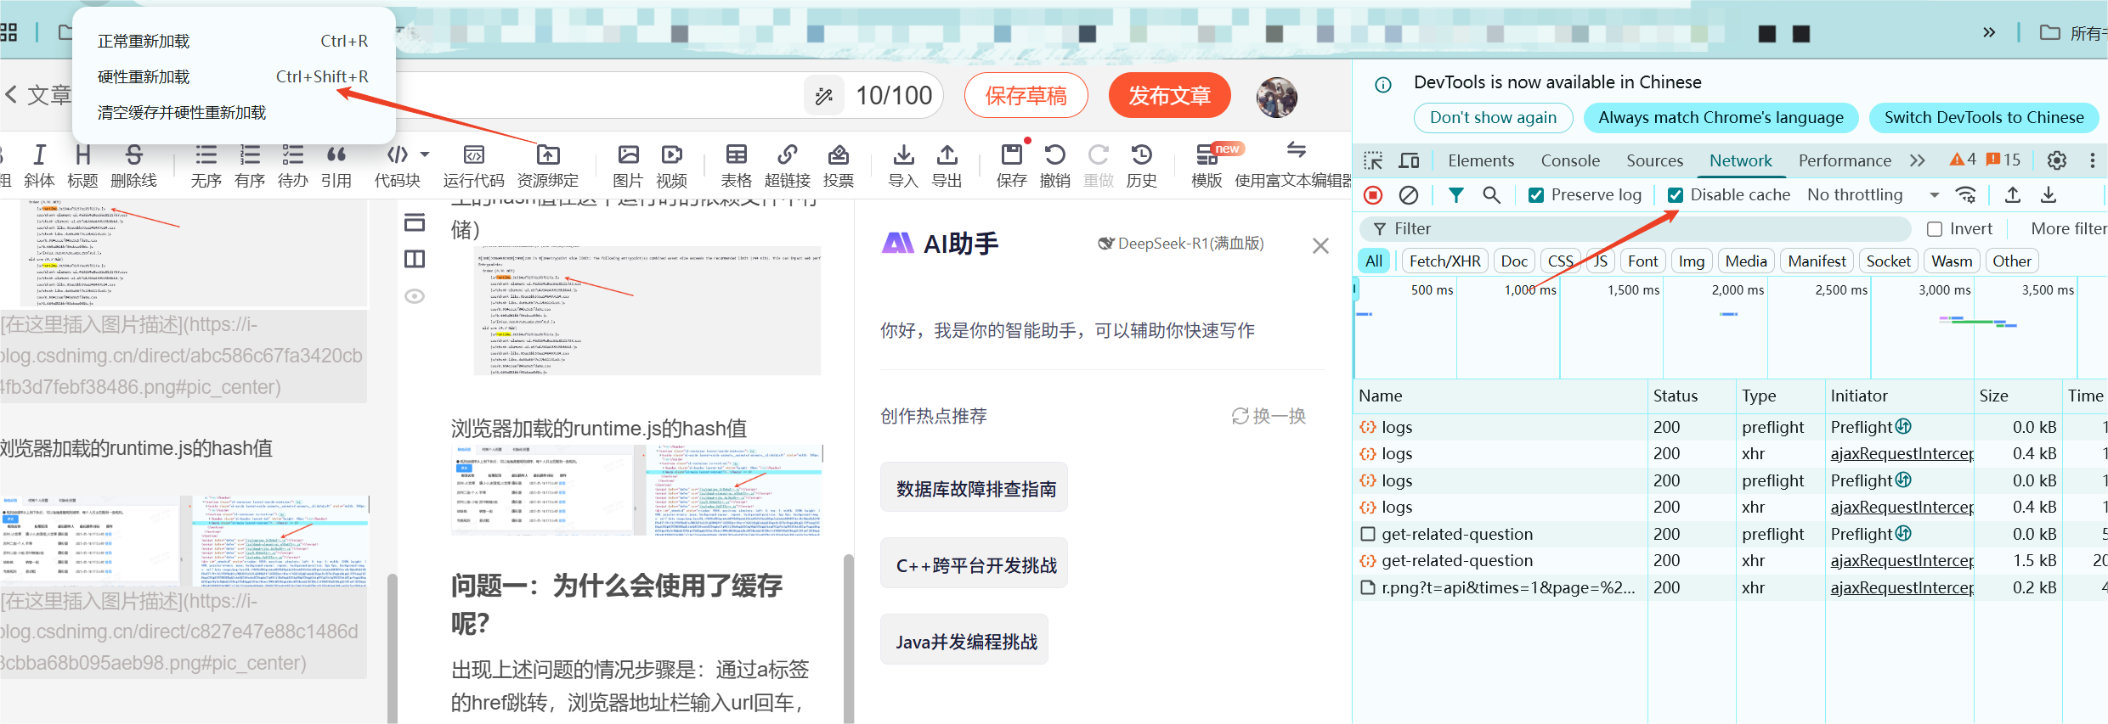The image size is (2108, 724).
Task: Insert a video (视频)
Action: [x=671, y=166]
